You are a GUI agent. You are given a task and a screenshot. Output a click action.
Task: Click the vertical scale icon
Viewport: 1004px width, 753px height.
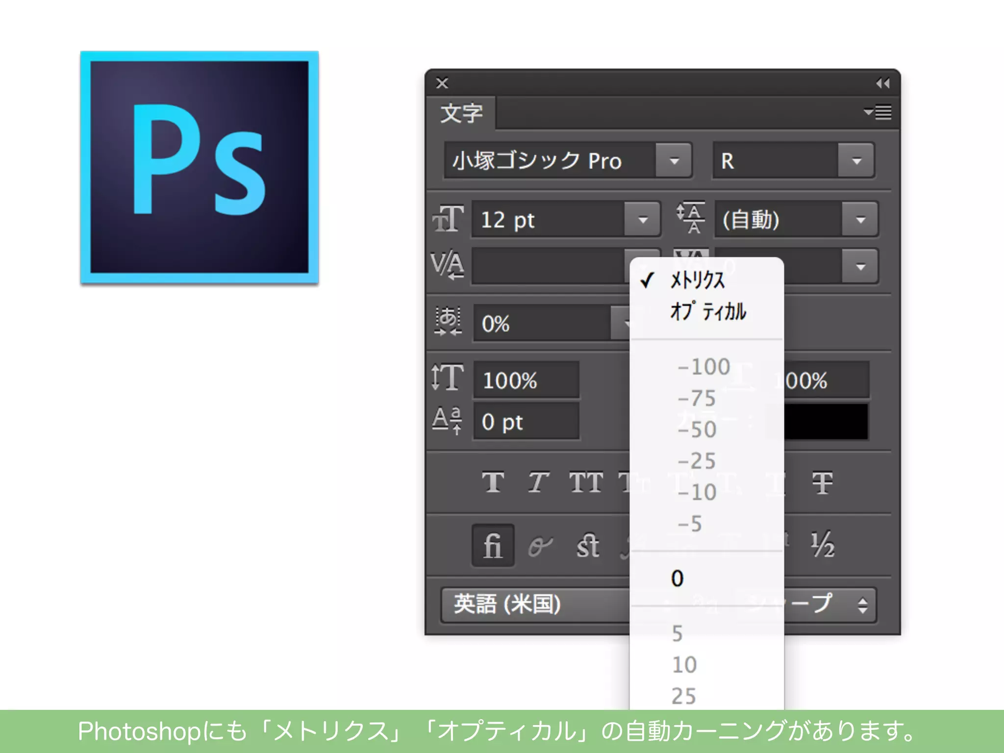447,377
